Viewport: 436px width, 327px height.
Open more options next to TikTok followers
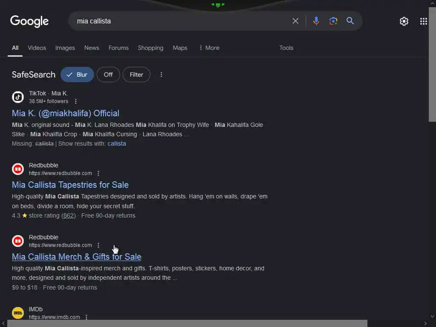76,101
